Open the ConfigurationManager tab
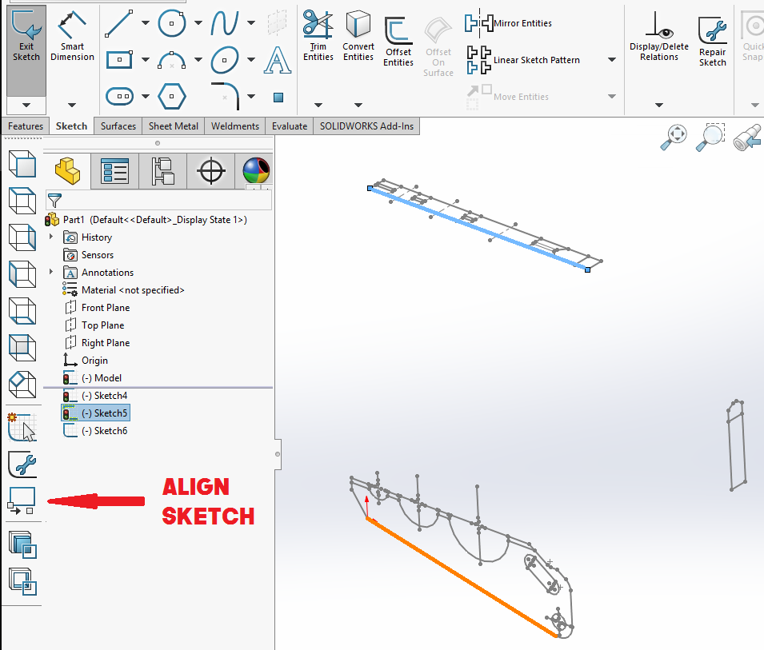Screen dimensions: 764x650 pos(162,171)
